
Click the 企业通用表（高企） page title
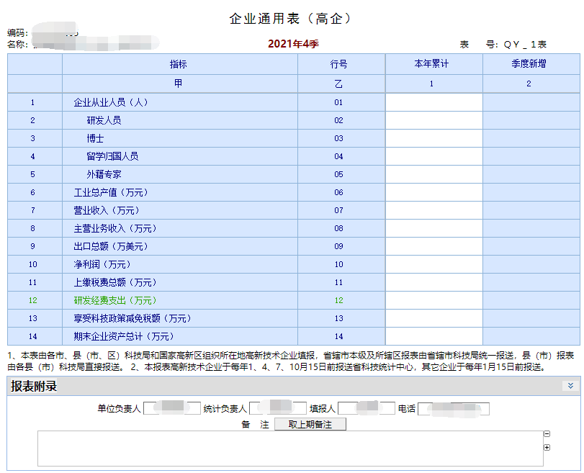click(x=290, y=18)
